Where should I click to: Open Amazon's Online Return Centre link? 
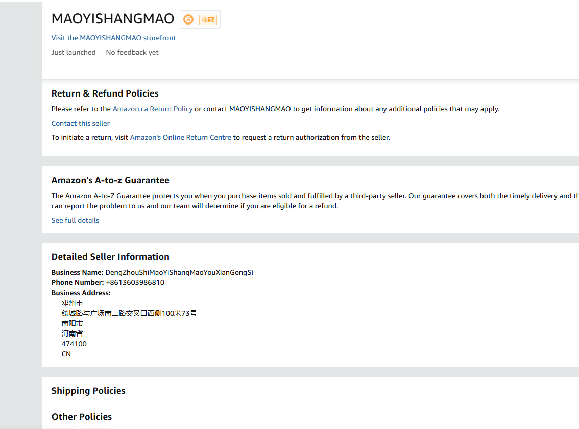point(180,137)
